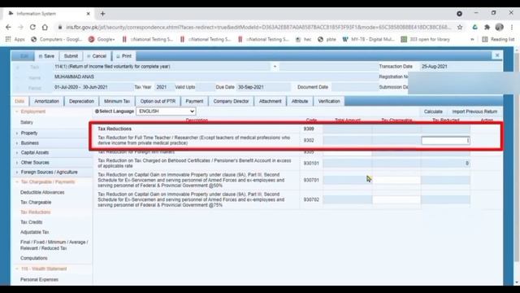The height and width of the screenshot is (293, 520).
Task: Click the Print button
Action: pos(124,56)
